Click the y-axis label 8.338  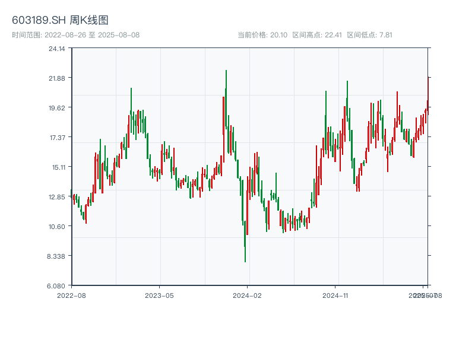[56, 256]
